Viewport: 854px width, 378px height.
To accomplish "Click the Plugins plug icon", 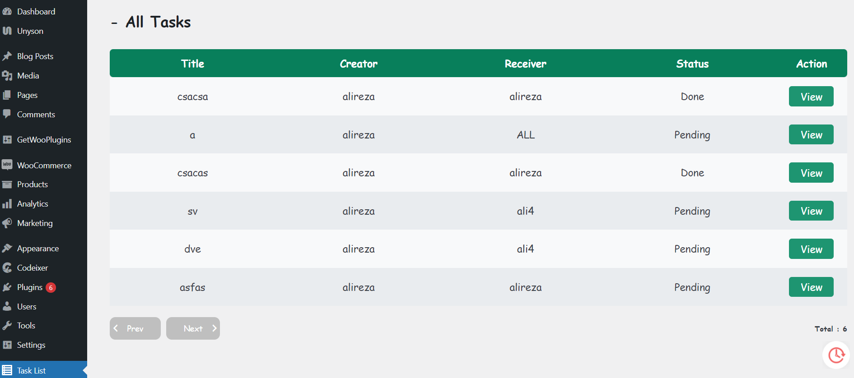I will coord(7,287).
